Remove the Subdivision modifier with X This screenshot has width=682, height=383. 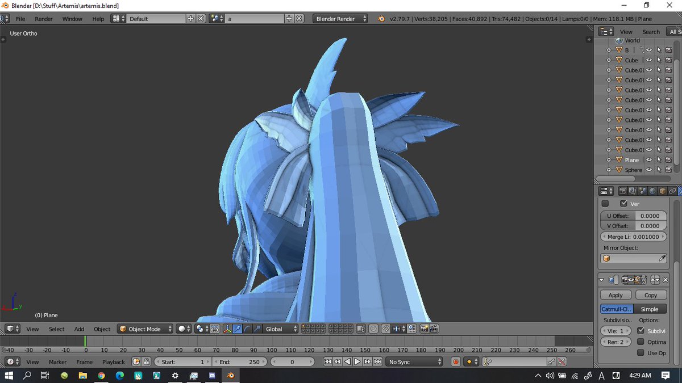[666, 280]
